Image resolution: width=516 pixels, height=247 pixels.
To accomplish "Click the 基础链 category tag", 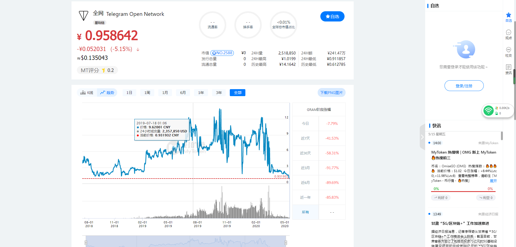I will point(100,23).
